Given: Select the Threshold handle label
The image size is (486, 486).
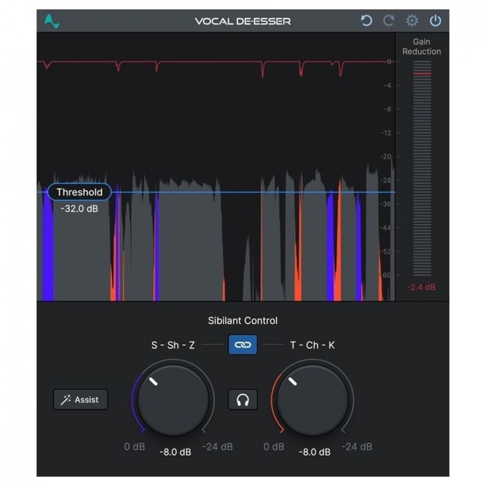Looking at the screenshot, I should click(79, 192).
